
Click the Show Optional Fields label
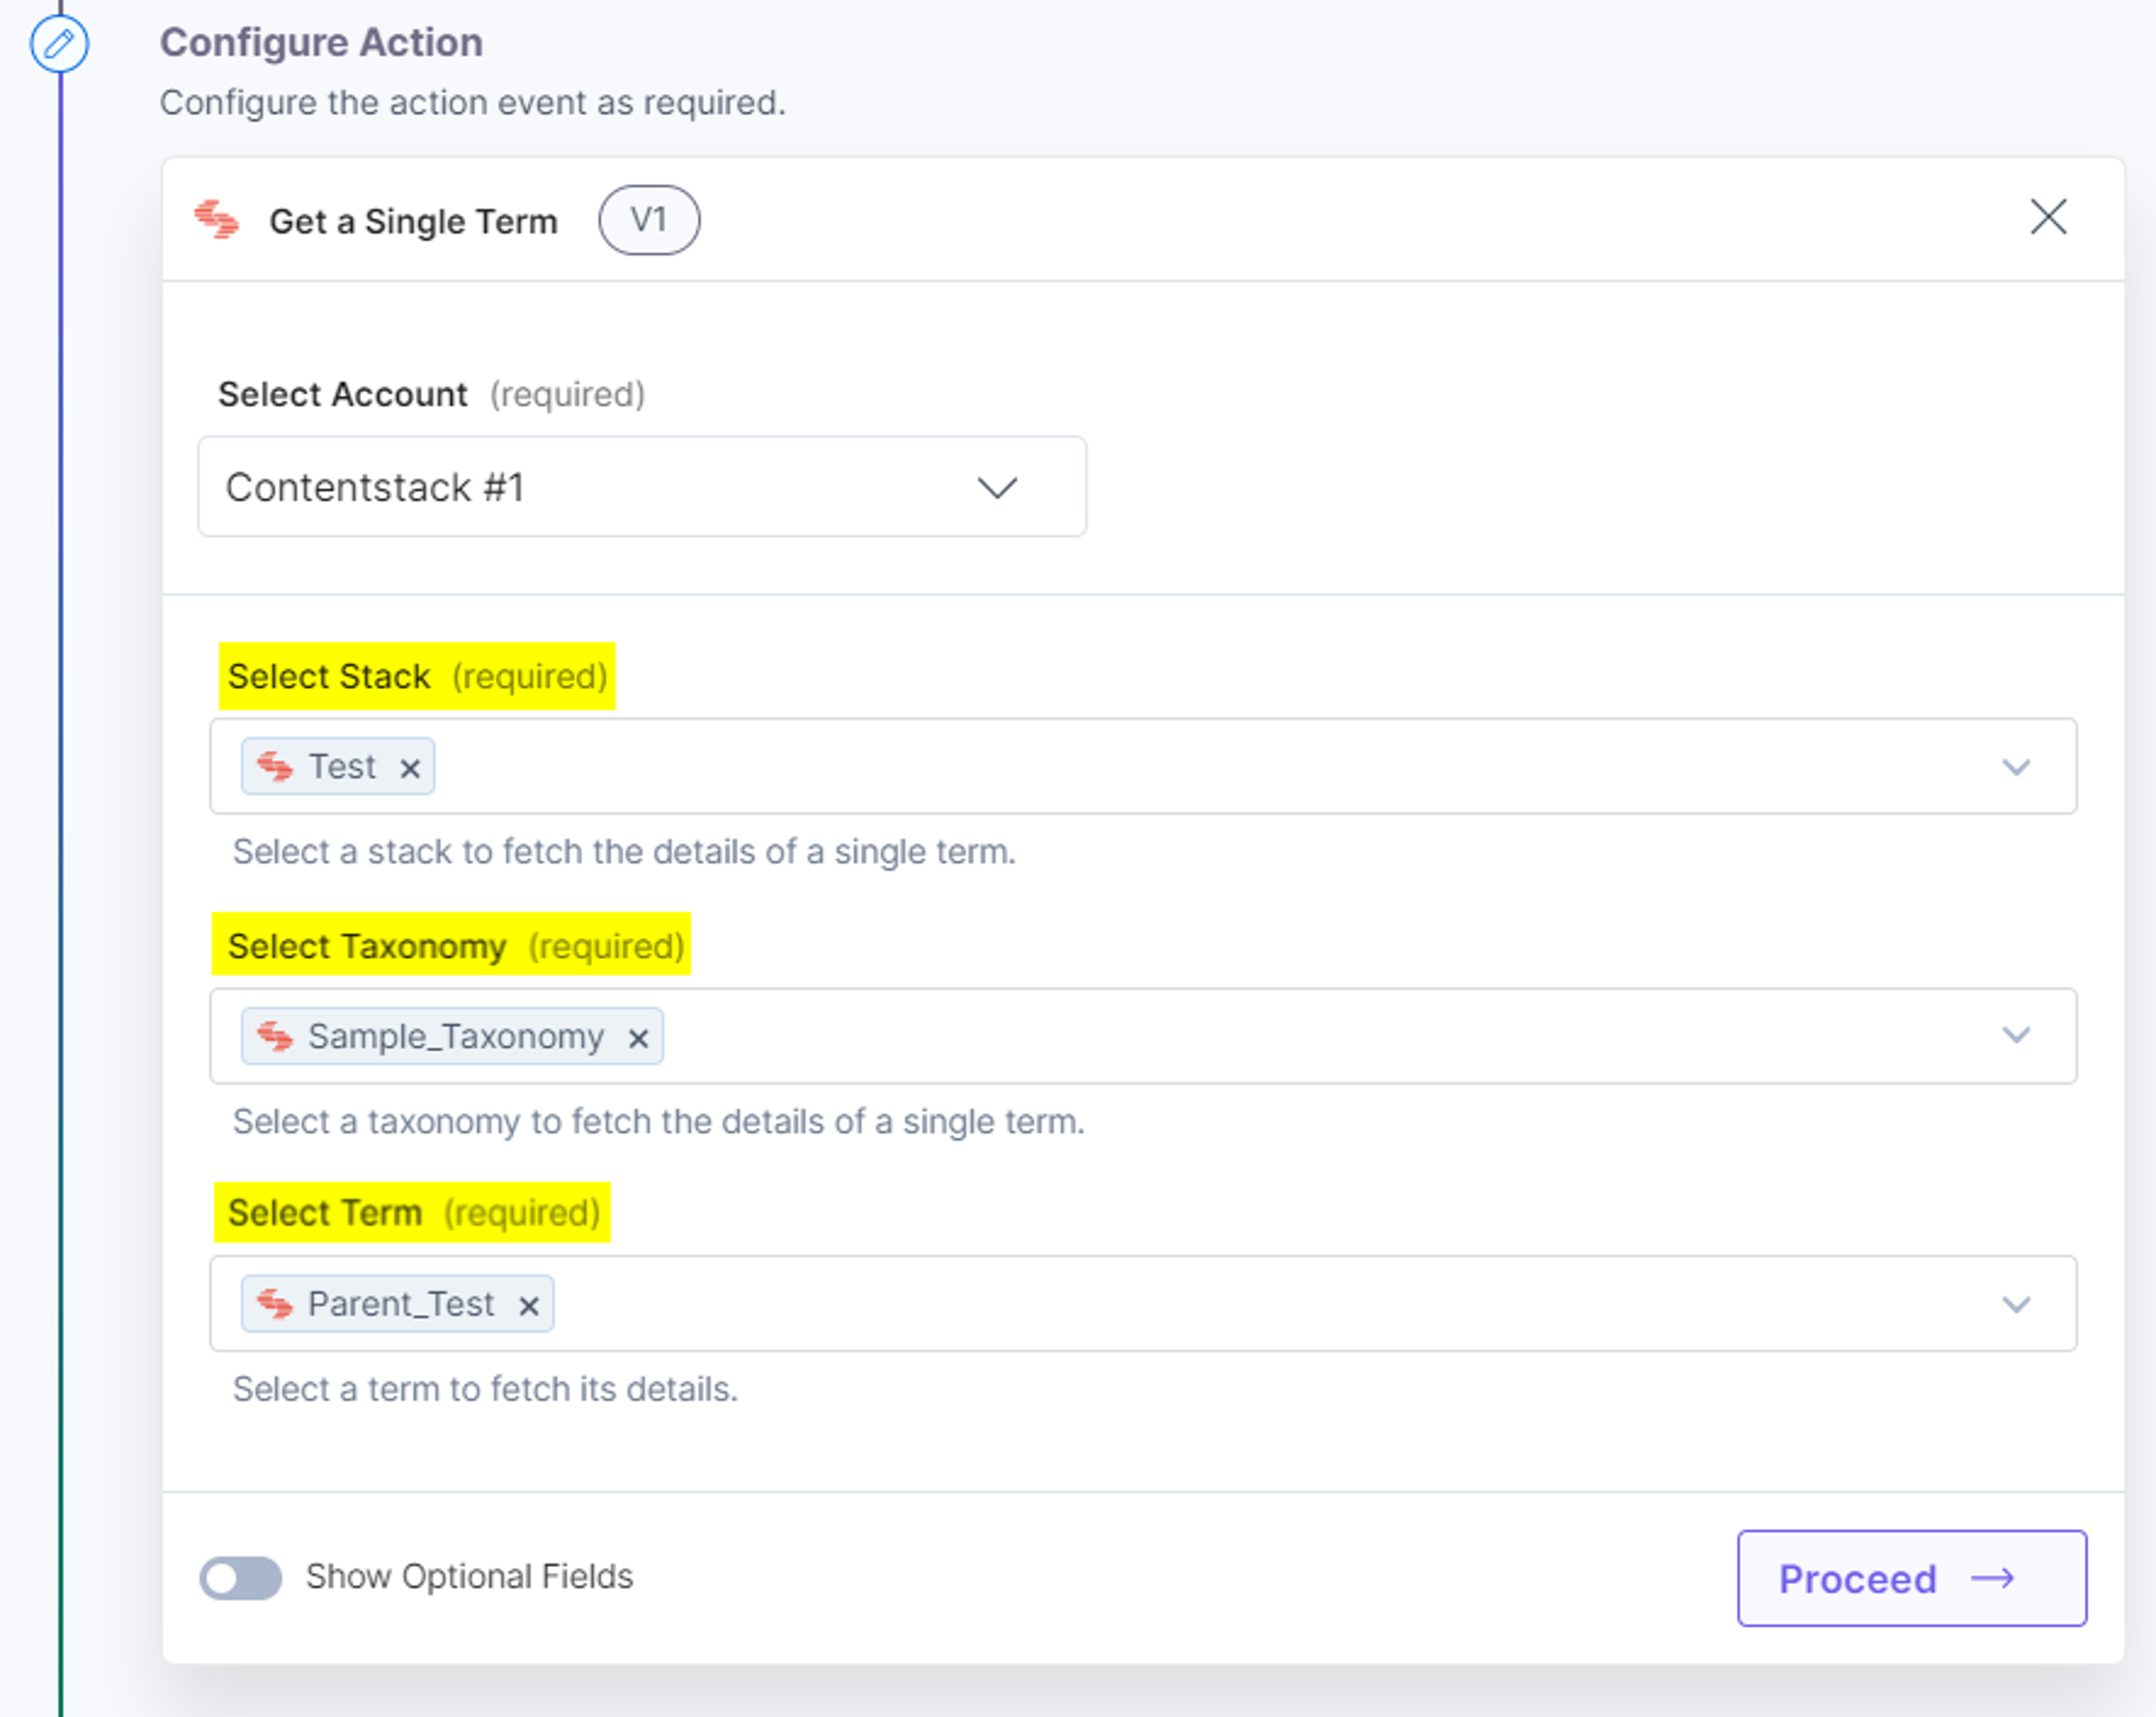[470, 1577]
